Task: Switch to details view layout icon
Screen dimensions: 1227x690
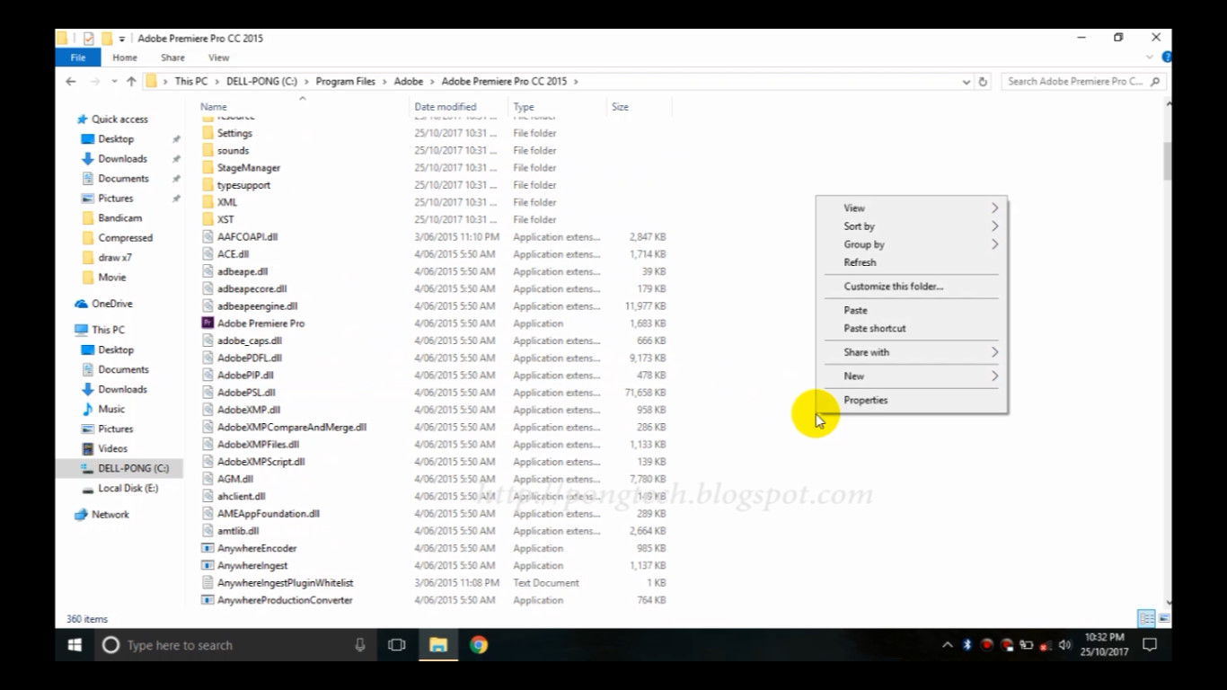Action: click(1146, 618)
